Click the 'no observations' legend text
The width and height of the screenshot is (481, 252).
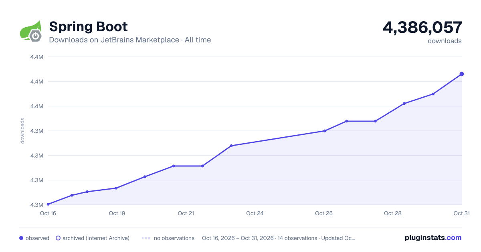(x=174, y=238)
